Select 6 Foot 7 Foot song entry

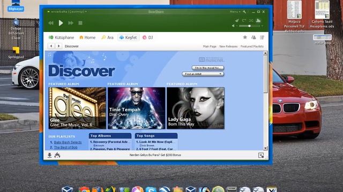click(x=156, y=149)
